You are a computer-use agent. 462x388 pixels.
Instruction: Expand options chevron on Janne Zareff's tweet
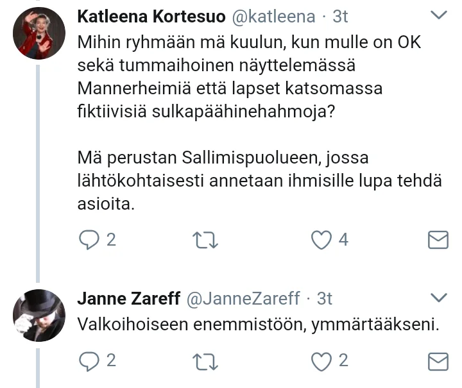coord(438,297)
